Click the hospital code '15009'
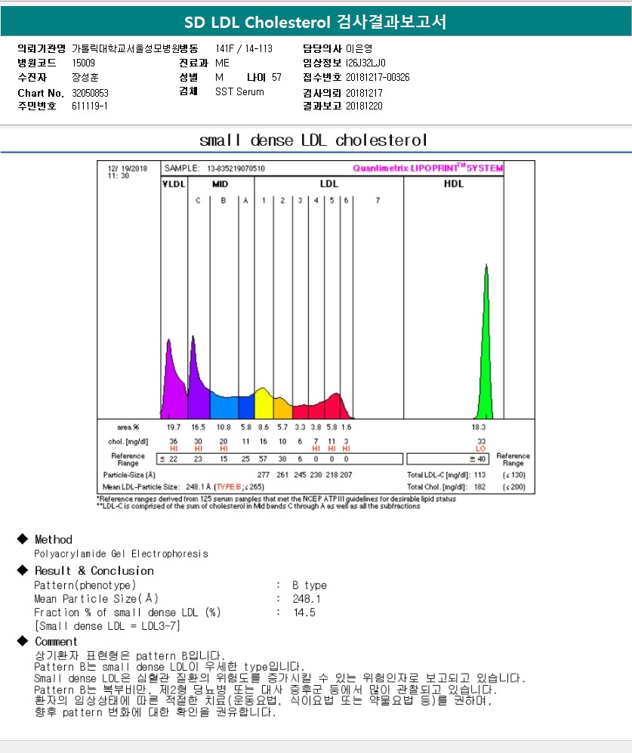Viewport: 632px width, 753px height. 84,63
